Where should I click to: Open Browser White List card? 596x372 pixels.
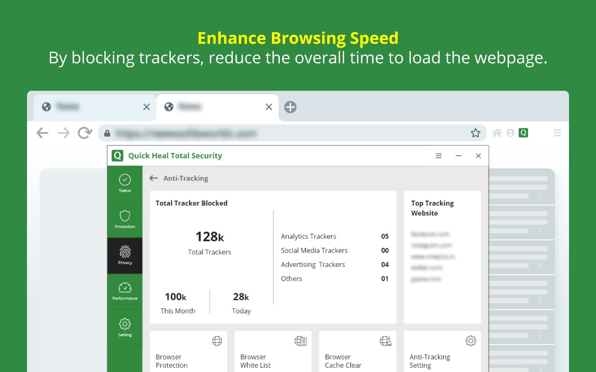pyautogui.click(x=273, y=352)
